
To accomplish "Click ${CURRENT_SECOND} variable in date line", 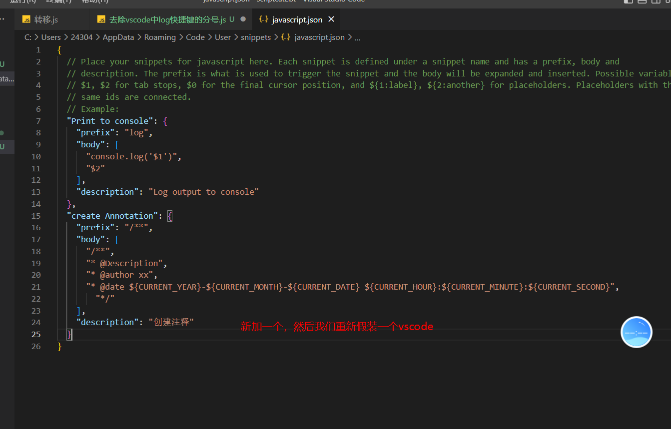I will coord(569,287).
